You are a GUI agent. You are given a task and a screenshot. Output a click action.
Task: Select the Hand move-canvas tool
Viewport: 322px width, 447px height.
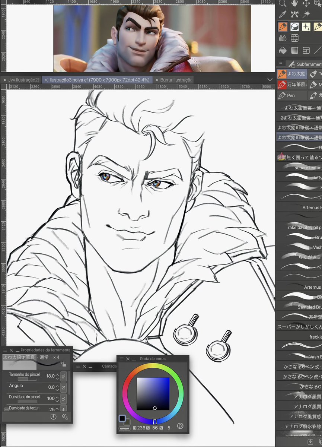(x=294, y=3)
